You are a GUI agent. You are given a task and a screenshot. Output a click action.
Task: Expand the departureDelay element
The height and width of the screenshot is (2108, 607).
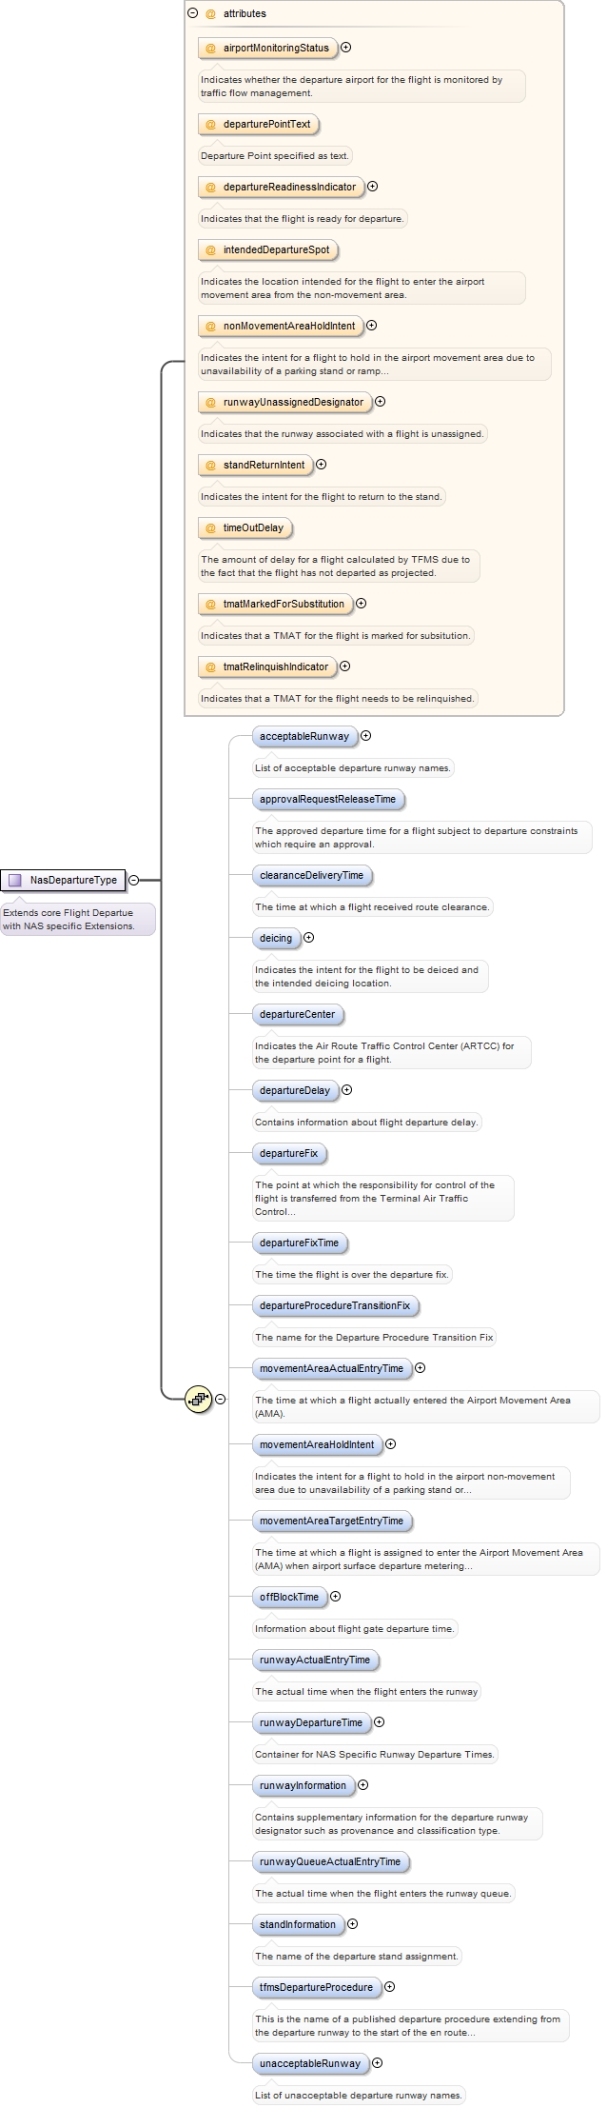pos(347,1090)
